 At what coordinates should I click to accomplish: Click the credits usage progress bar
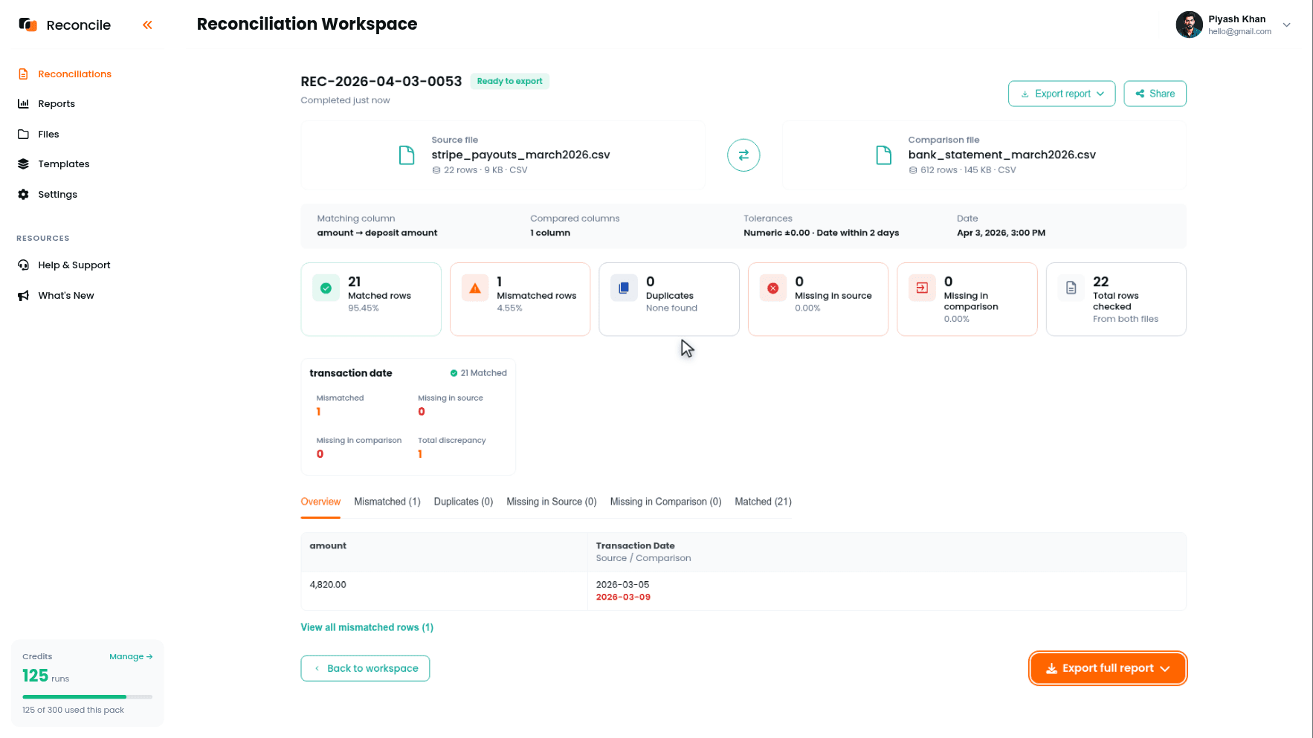87,697
